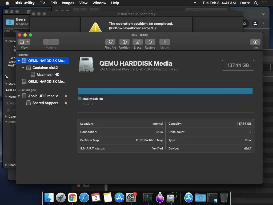Collapse General section in Users info window
The image size is (273, 205).
coord(6,41)
